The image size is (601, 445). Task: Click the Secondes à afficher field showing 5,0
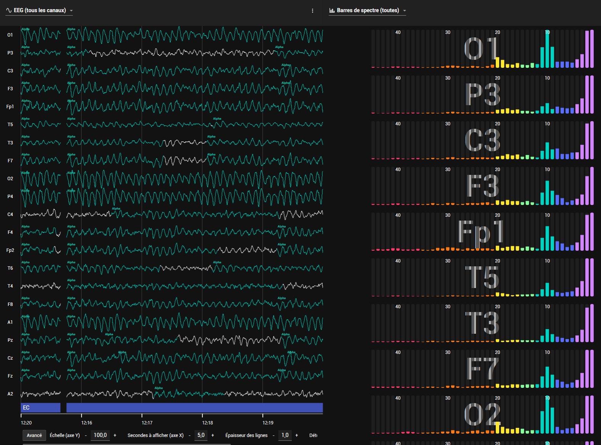click(x=201, y=435)
